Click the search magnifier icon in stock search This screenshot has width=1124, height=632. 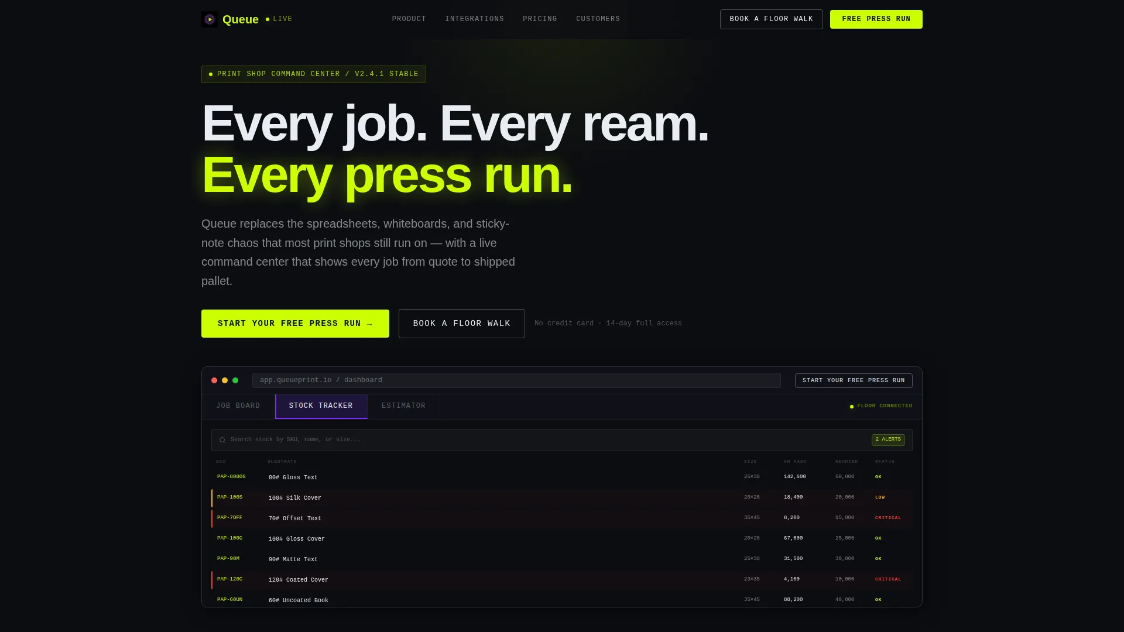(222, 440)
